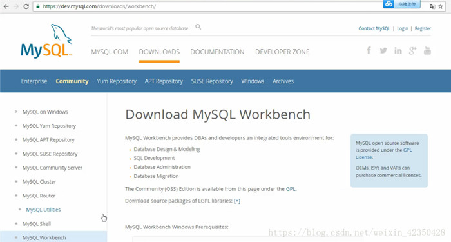This screenshot has height=242, width=451.
Task: Click the SQL Development bullet text
Action: [x=154, y=158]
